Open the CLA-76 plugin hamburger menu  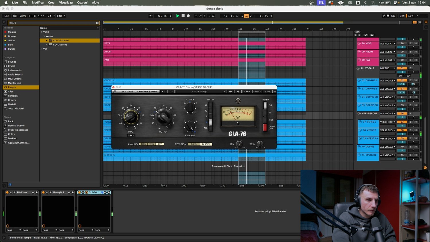[274, 92]
